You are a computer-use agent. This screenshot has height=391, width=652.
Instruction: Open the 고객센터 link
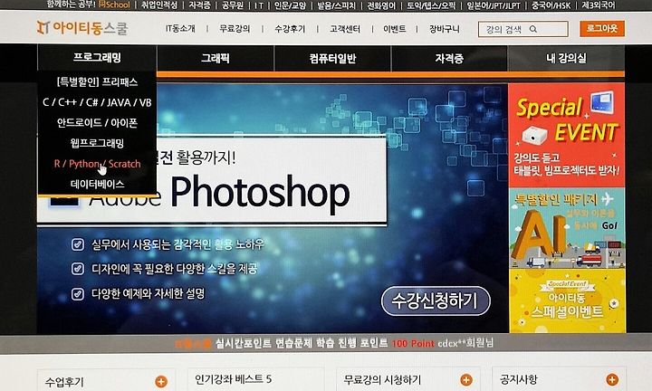(x=345, y=29)
